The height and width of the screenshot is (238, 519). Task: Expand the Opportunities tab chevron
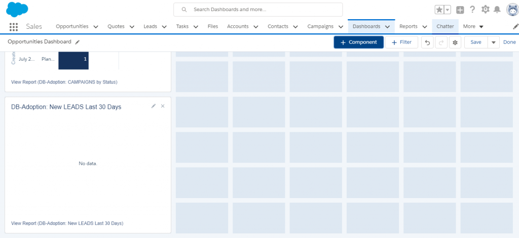click(x=96, y=27)
